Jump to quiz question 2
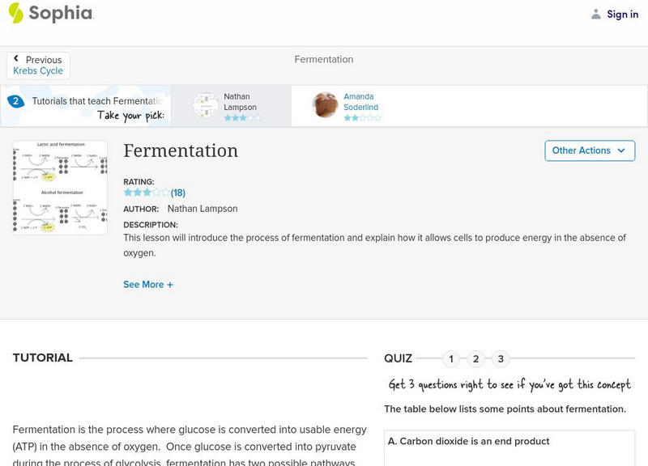Viewport: 648px width, 466px height. point(476,359)
